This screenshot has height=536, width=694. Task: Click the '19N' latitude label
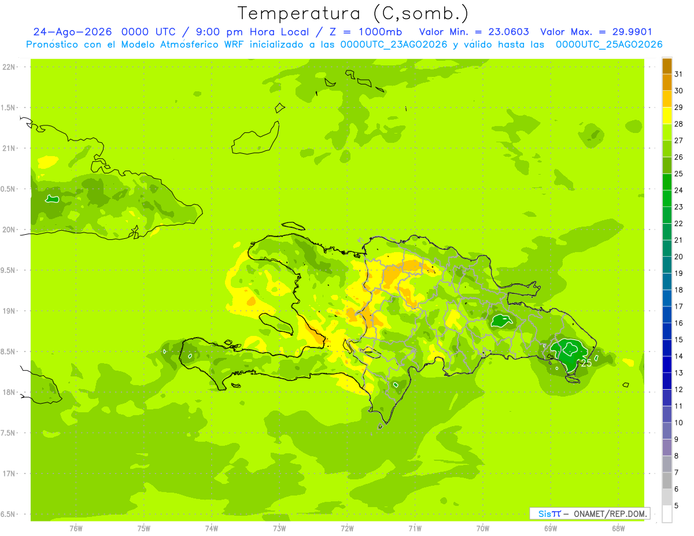(9, 311)
